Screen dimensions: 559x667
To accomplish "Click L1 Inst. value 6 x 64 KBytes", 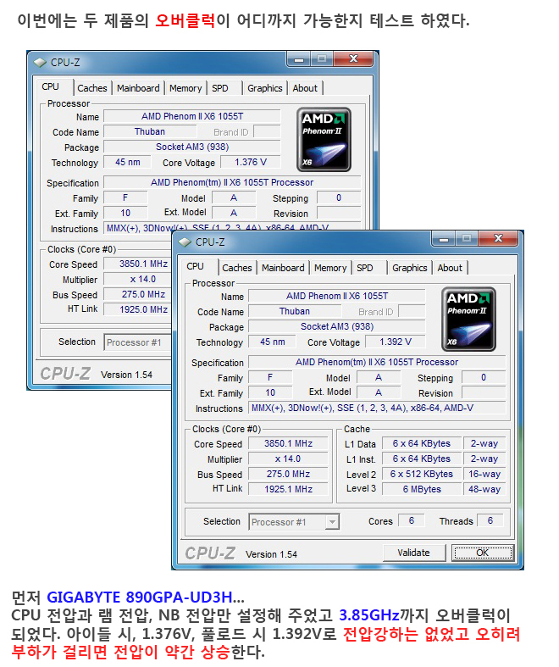I will (x=422, y=459).
